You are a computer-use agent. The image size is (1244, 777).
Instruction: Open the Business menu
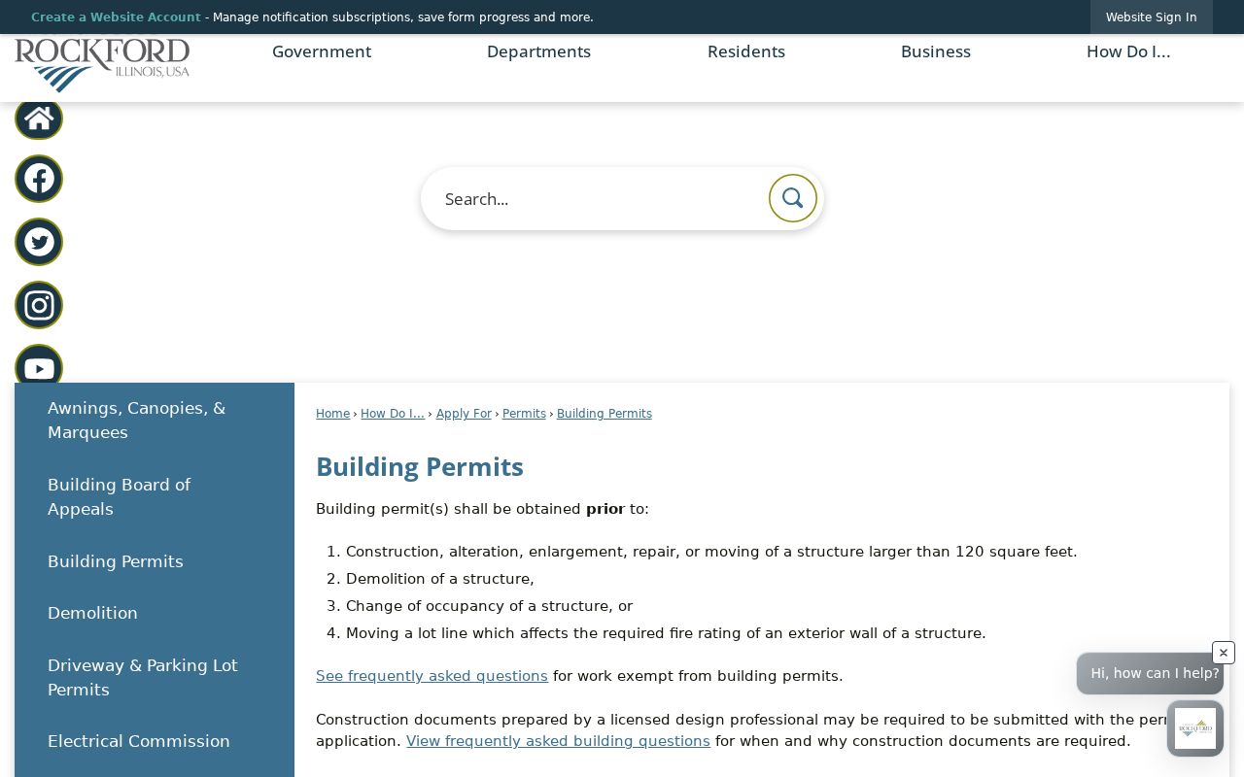pos(936,51)
